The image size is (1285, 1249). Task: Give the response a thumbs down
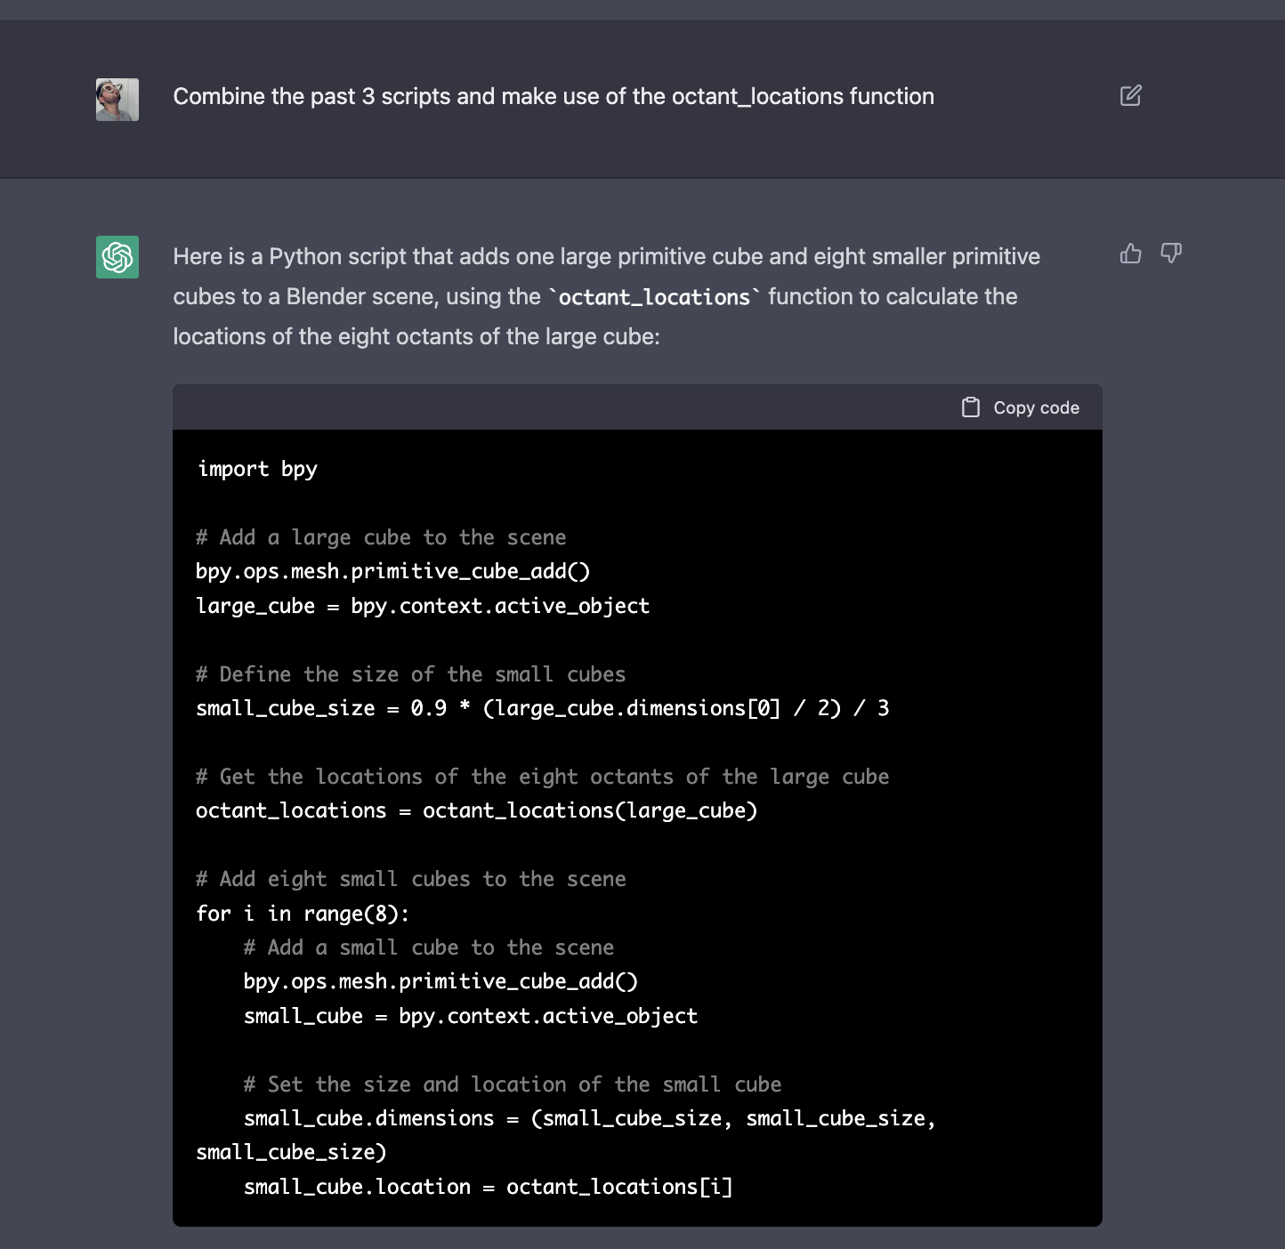[1171, 254]
